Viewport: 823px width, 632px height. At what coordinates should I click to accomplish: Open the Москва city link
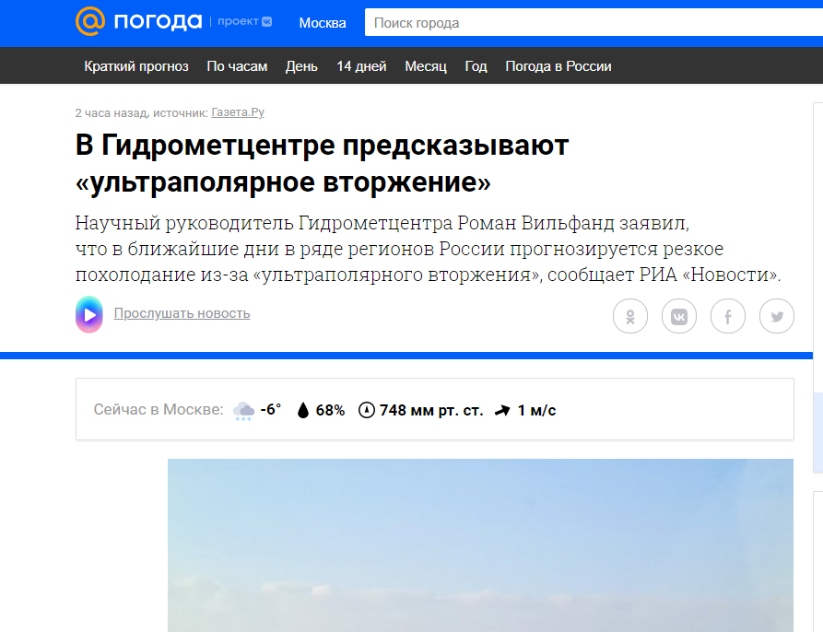pos(323,23)
